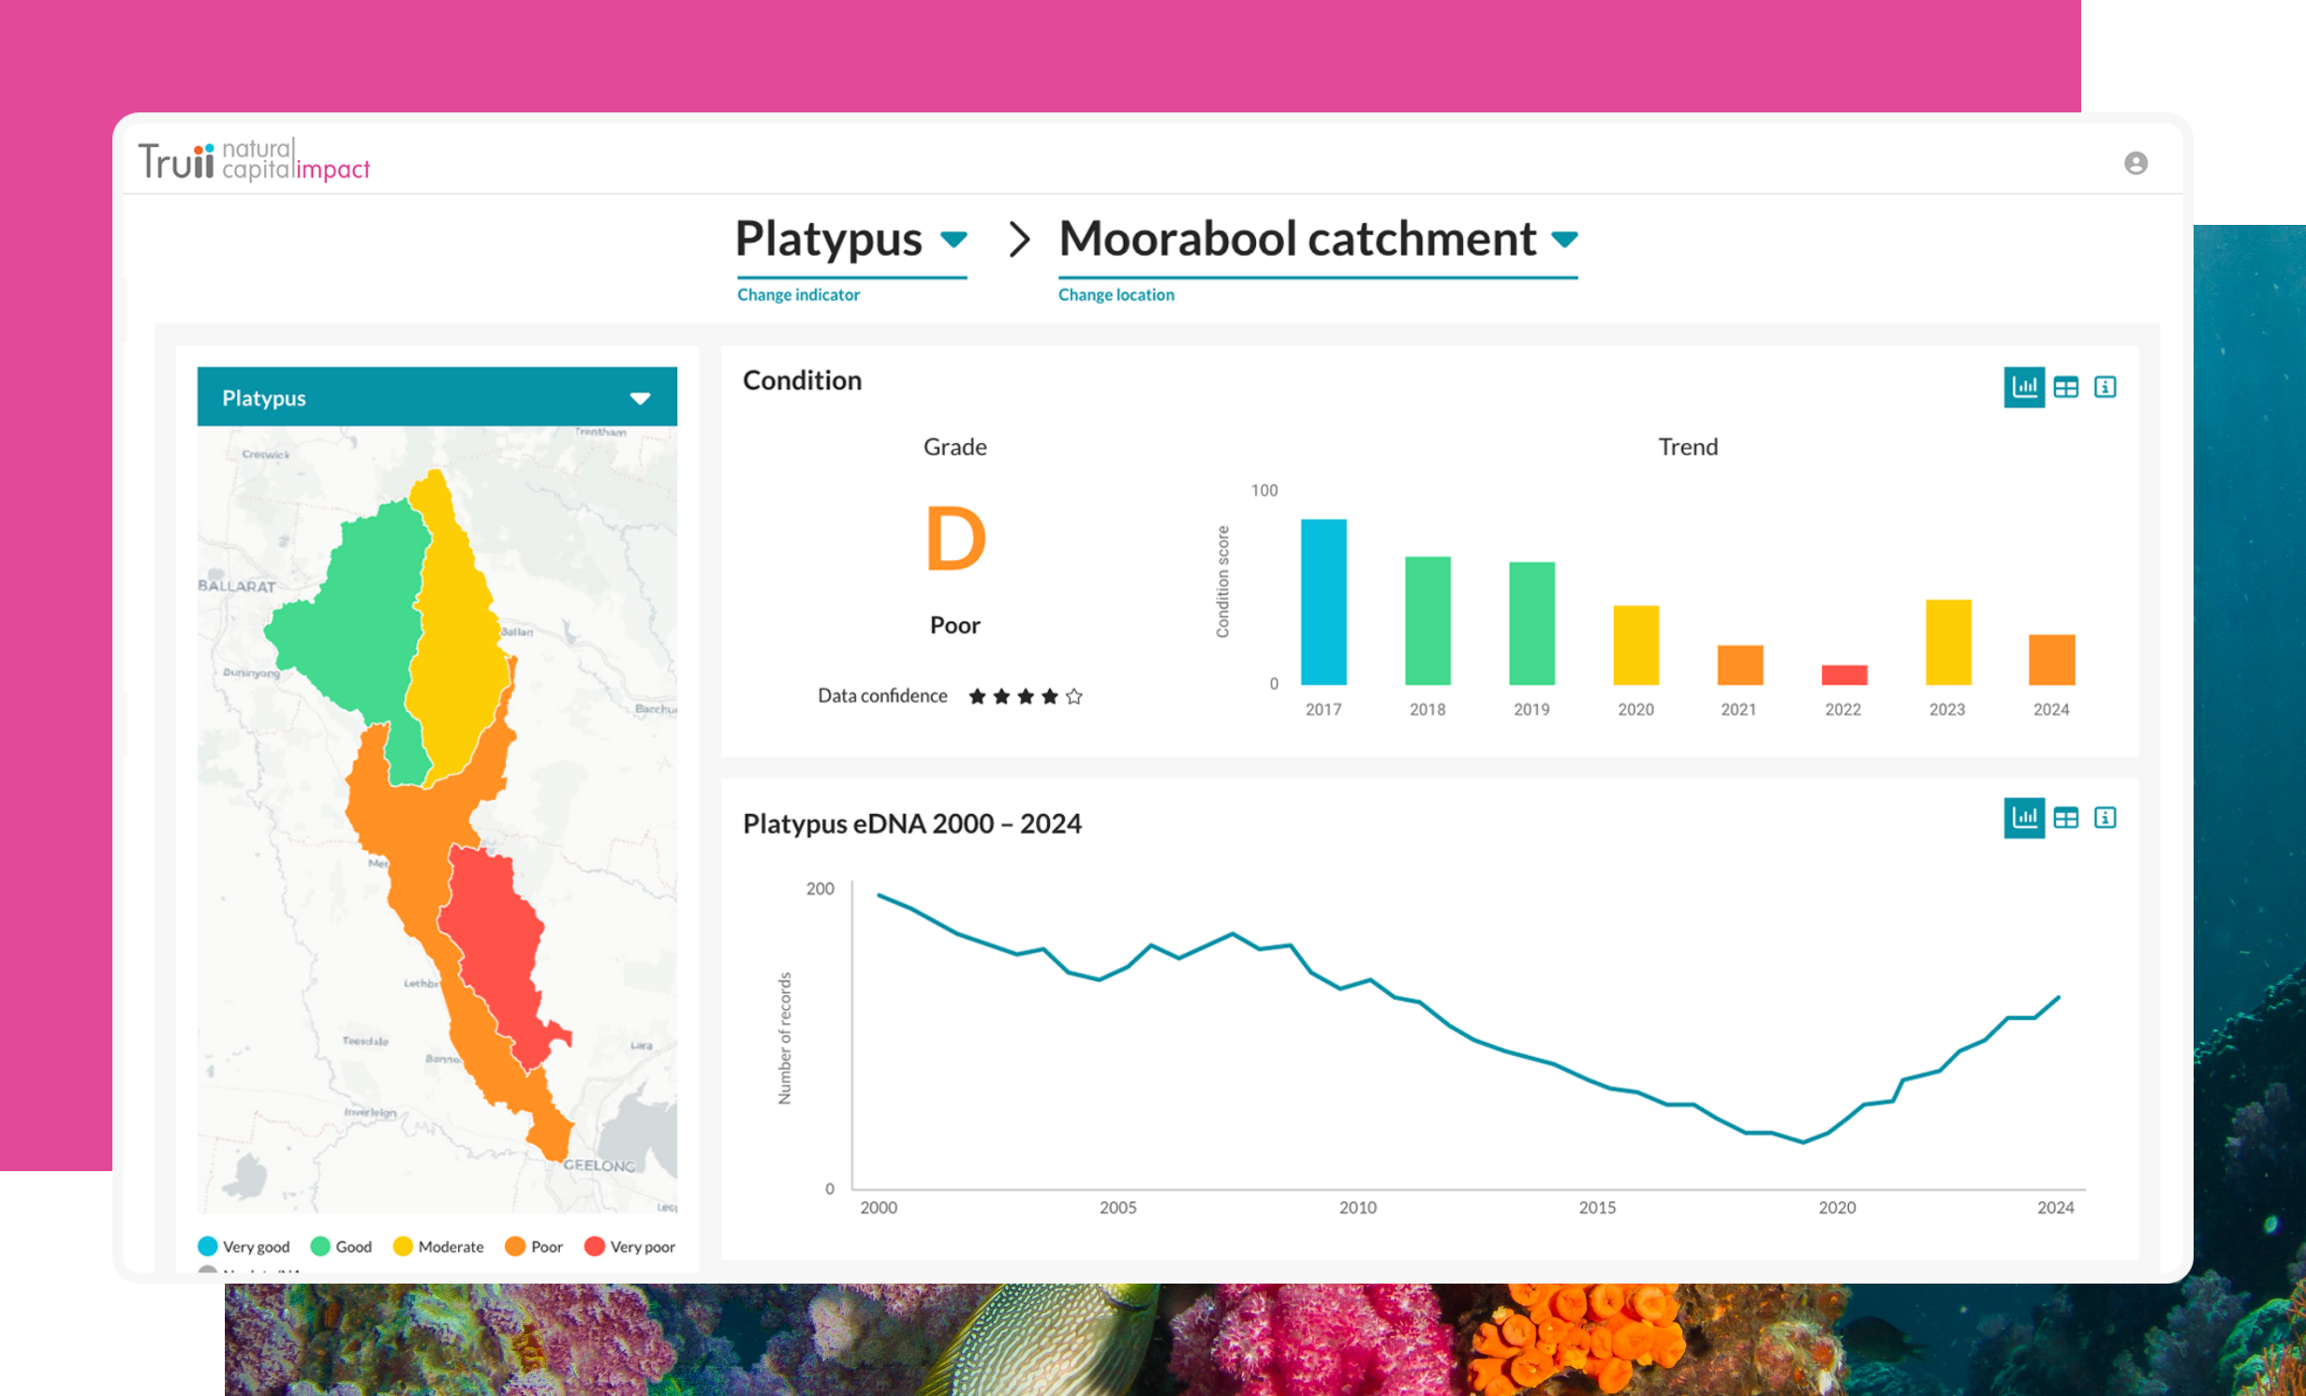Open the Moorabool catchment location dropdown arrow
The width and height of the screenshot is (2306, 1396).
coord(1564,240)
